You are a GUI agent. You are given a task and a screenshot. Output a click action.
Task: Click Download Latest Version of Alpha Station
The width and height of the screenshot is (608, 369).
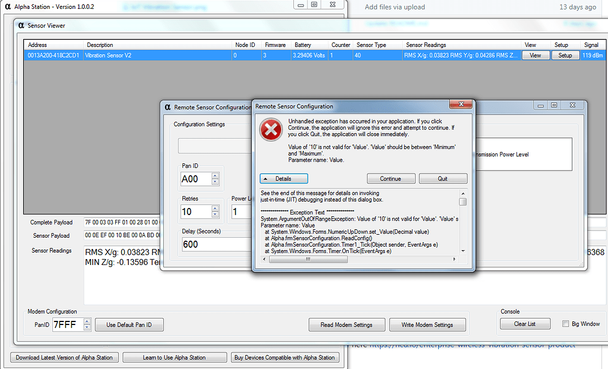click(x=64, y=357)
